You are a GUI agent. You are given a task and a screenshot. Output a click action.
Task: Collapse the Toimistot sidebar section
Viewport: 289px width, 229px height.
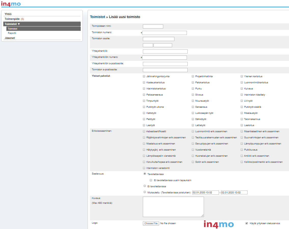12,24
